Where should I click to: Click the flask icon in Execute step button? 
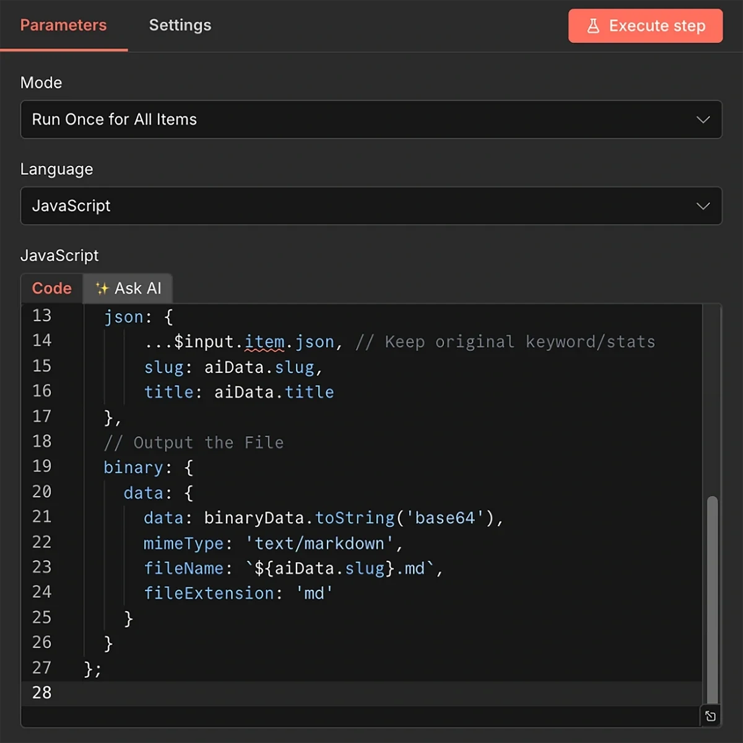[x=594, y=25]
